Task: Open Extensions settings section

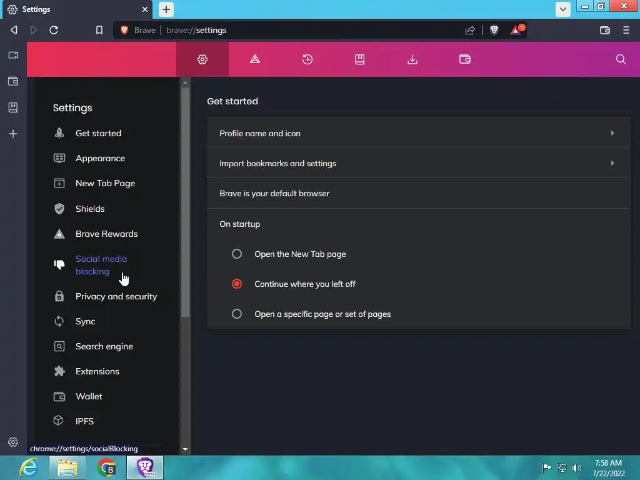Action: tap(97, 371)
